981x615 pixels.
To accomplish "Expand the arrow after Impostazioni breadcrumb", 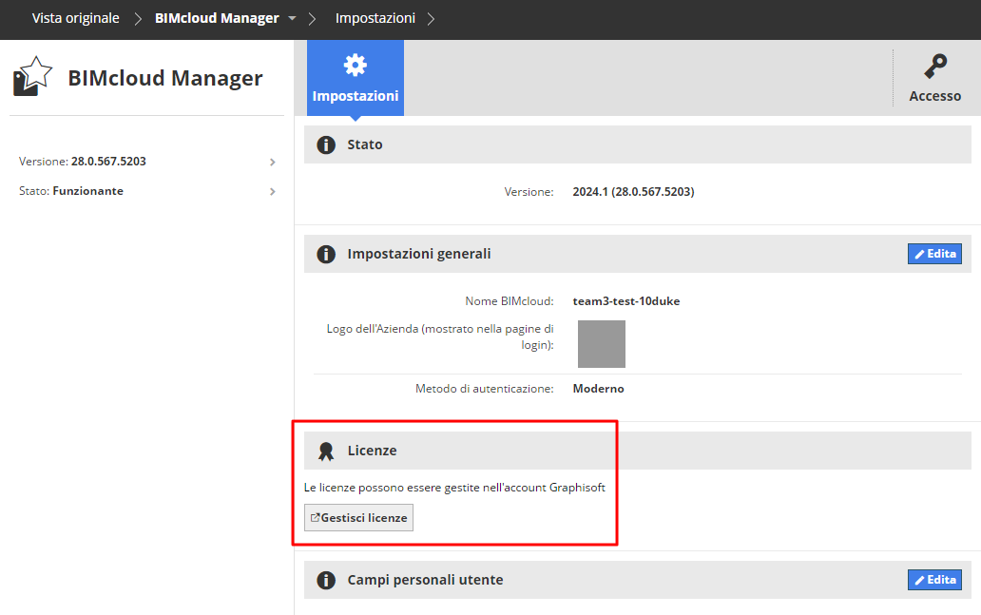I will tap(431, 19).
